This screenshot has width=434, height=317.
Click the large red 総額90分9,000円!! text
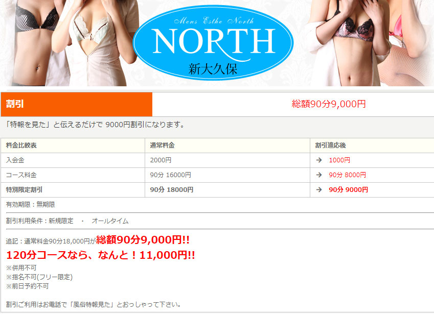pos(143,240)
